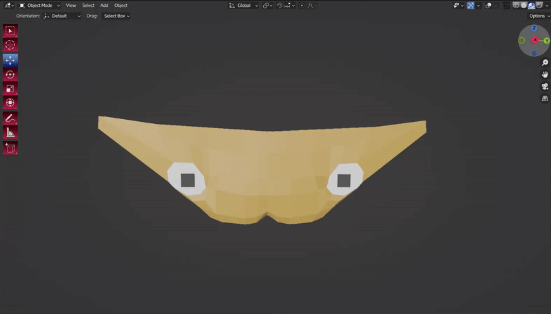
Task: Click the left eye of the model
Action: (187, 180)
